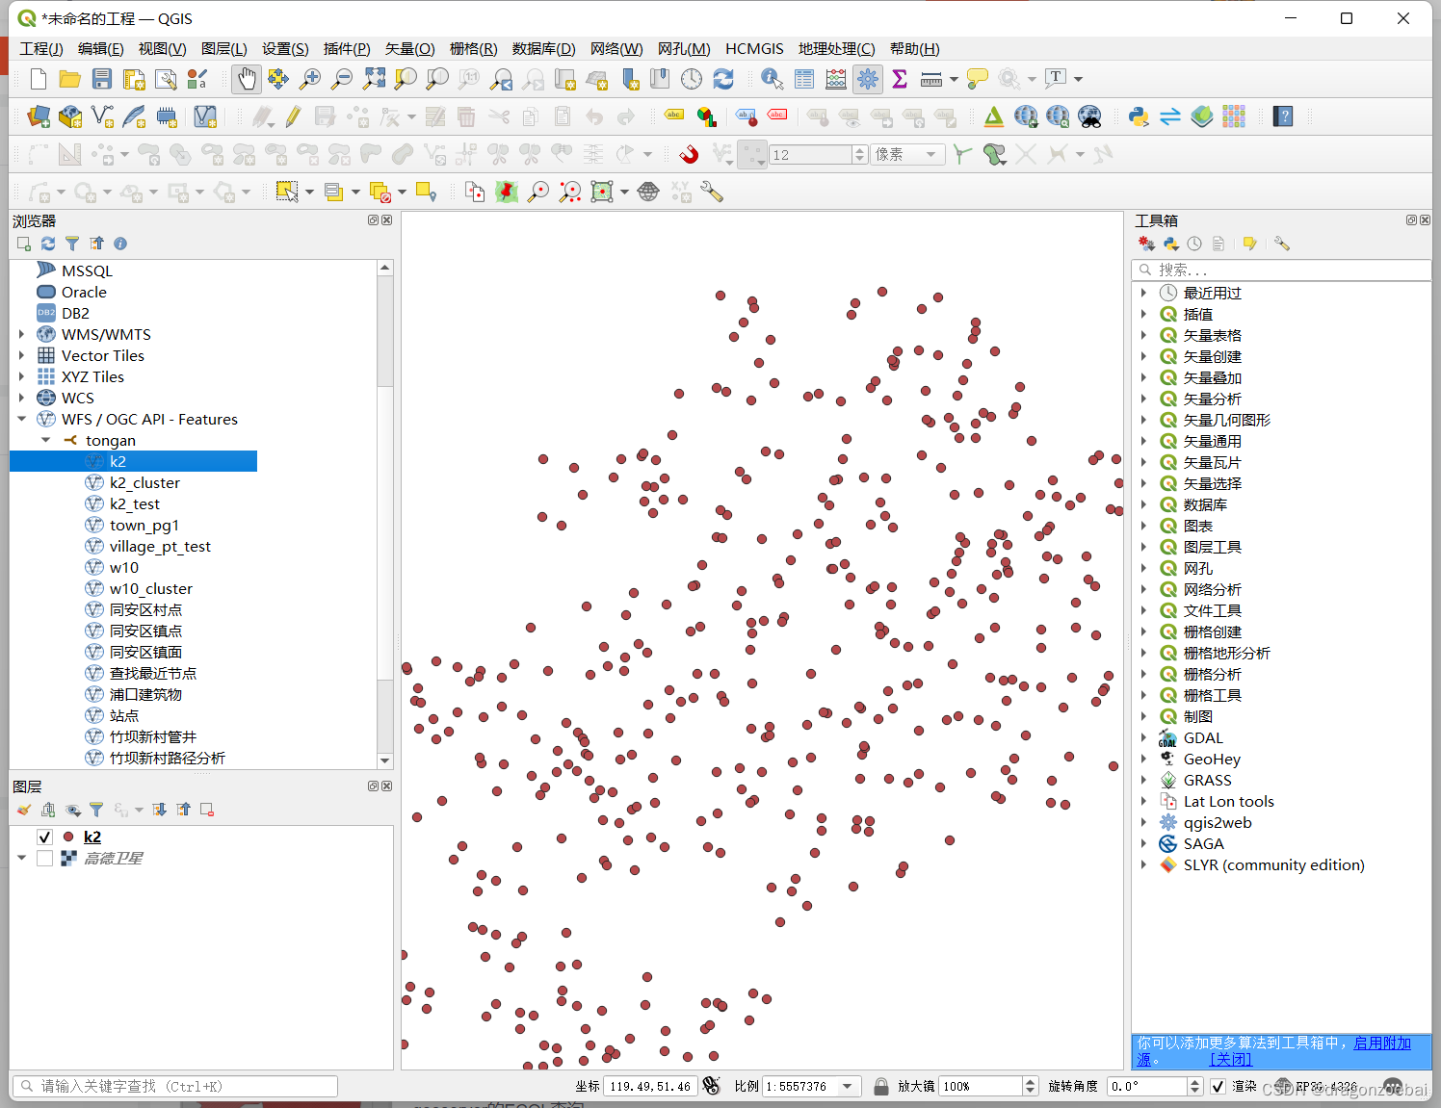Open the 矢量(O) menu
Image resolution: width=1441 pixels, height=1108 pixels.
click(409, 48)
